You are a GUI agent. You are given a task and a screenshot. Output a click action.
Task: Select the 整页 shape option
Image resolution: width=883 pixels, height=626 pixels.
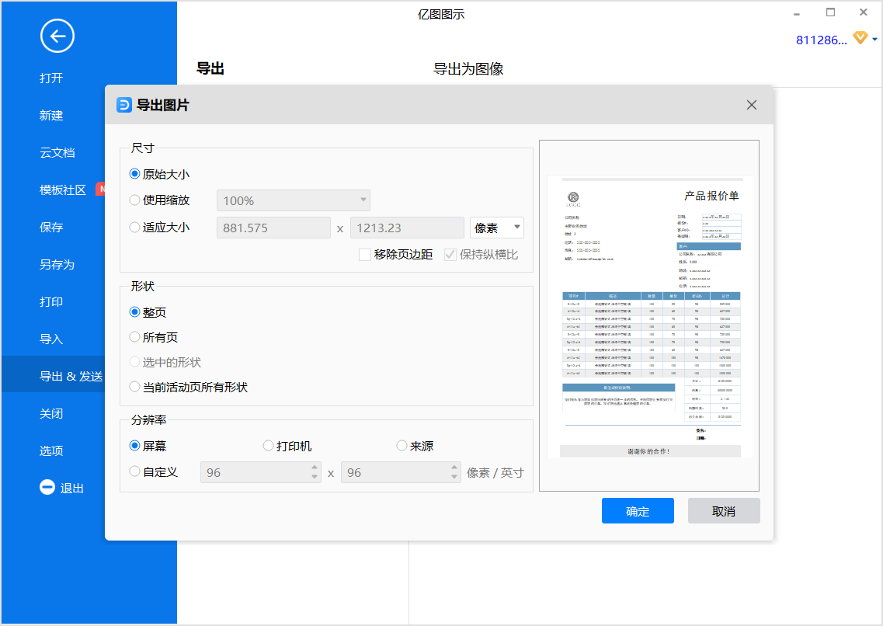point(134,312)
